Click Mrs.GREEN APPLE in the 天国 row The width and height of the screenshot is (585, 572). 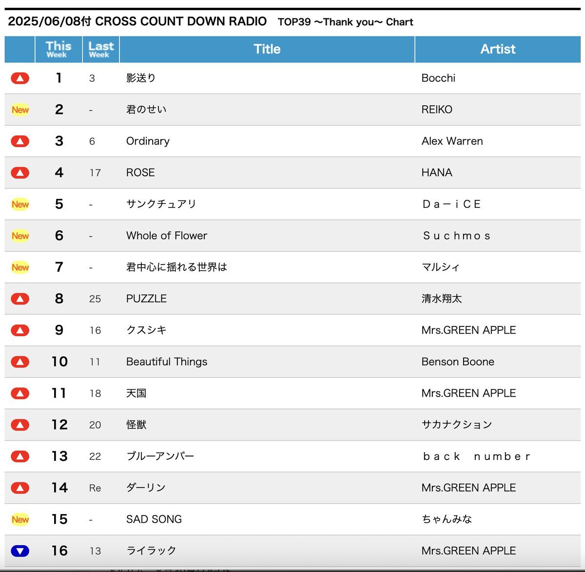click(468, 393)
